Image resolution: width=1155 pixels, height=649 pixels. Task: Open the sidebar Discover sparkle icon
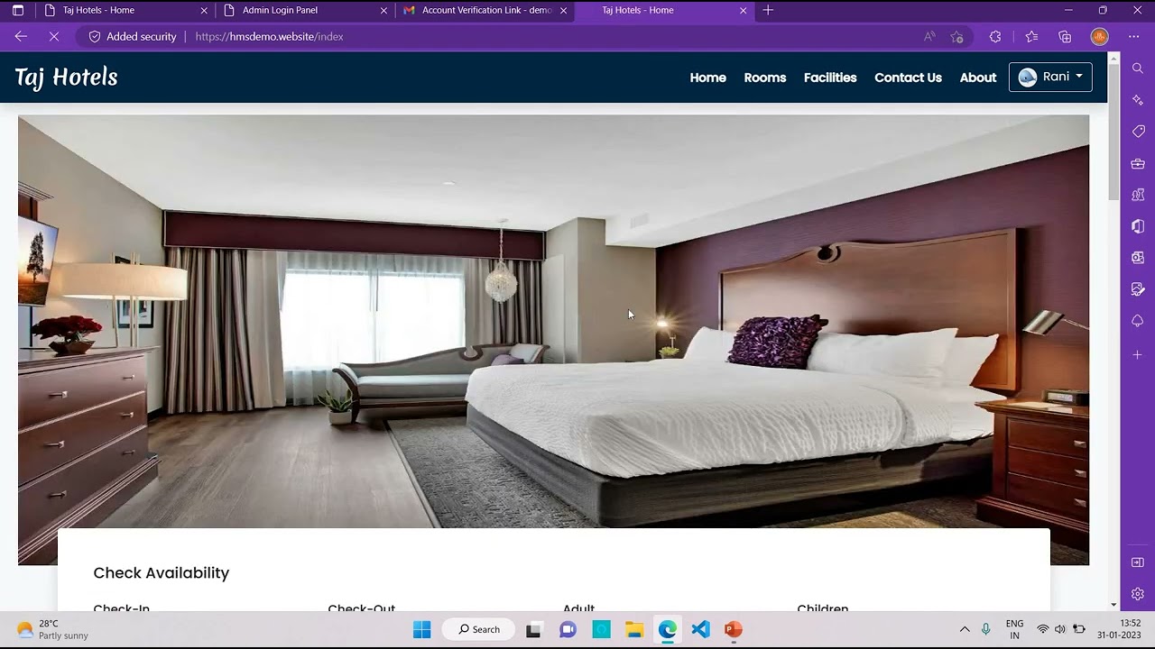click(1138, 100)
